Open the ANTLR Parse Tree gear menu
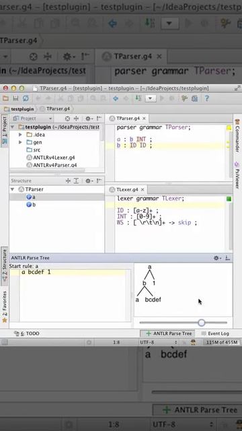Screen dimensions: 242x431 click(217, 258)
